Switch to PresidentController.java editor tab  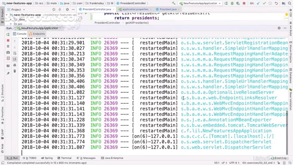96,9
